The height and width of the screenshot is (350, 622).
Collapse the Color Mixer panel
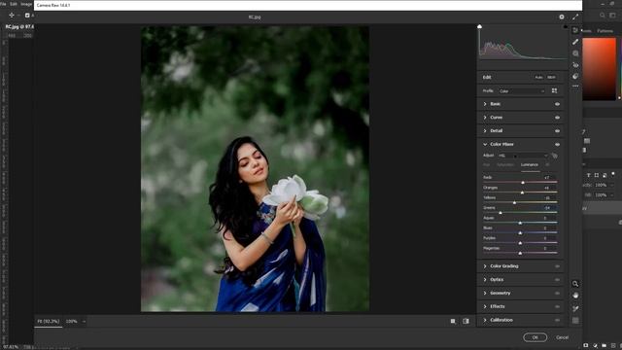(485, 145)
